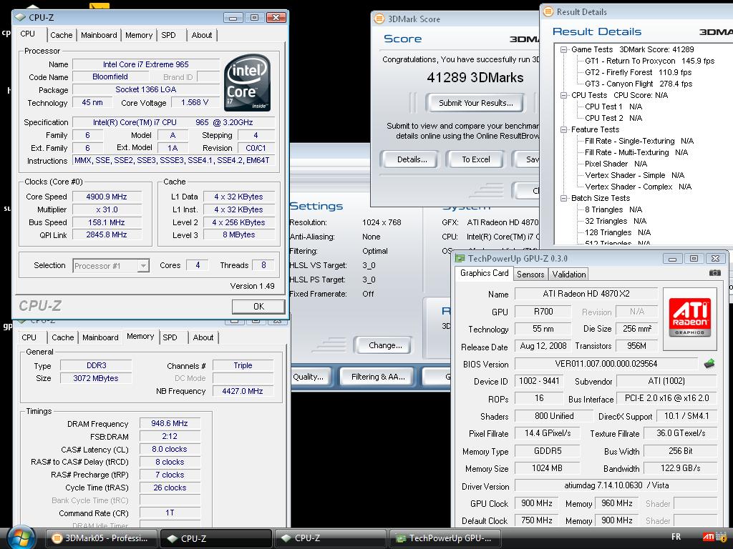The width and height of the screenshot is (733, 549).
Task: Click the Driver Version field in GPU-Z
Action: 616,485
